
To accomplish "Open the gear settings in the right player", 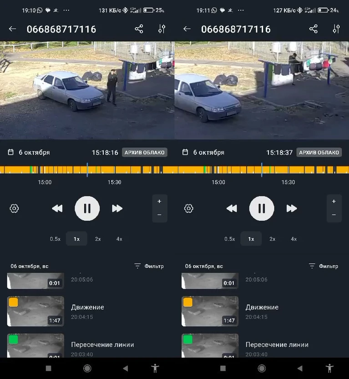I will (189, 208).
